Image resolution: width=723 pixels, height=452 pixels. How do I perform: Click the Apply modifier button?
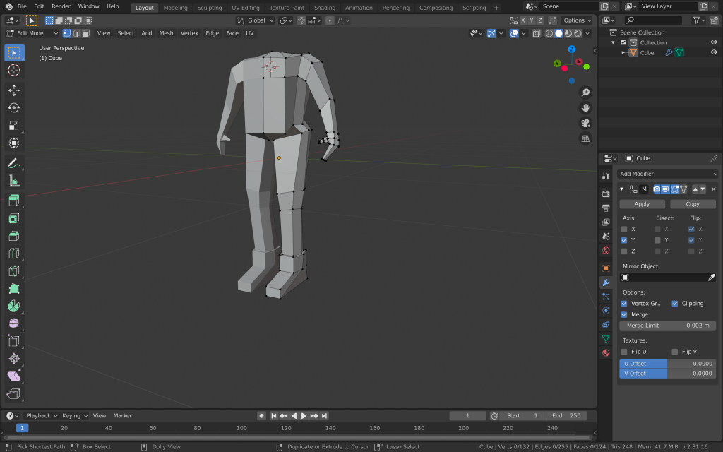click(642, 204)
